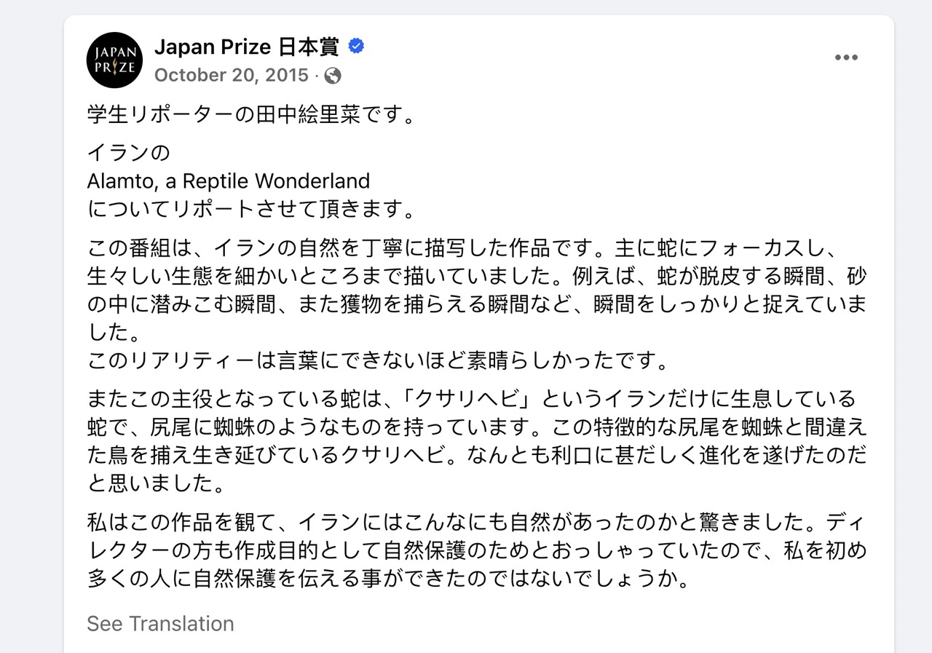Image resolution: width=932 pixels, height=653 pixels.
Task: Open the October 20, 2015 timestamp link
Action: (x=233, y=76)
